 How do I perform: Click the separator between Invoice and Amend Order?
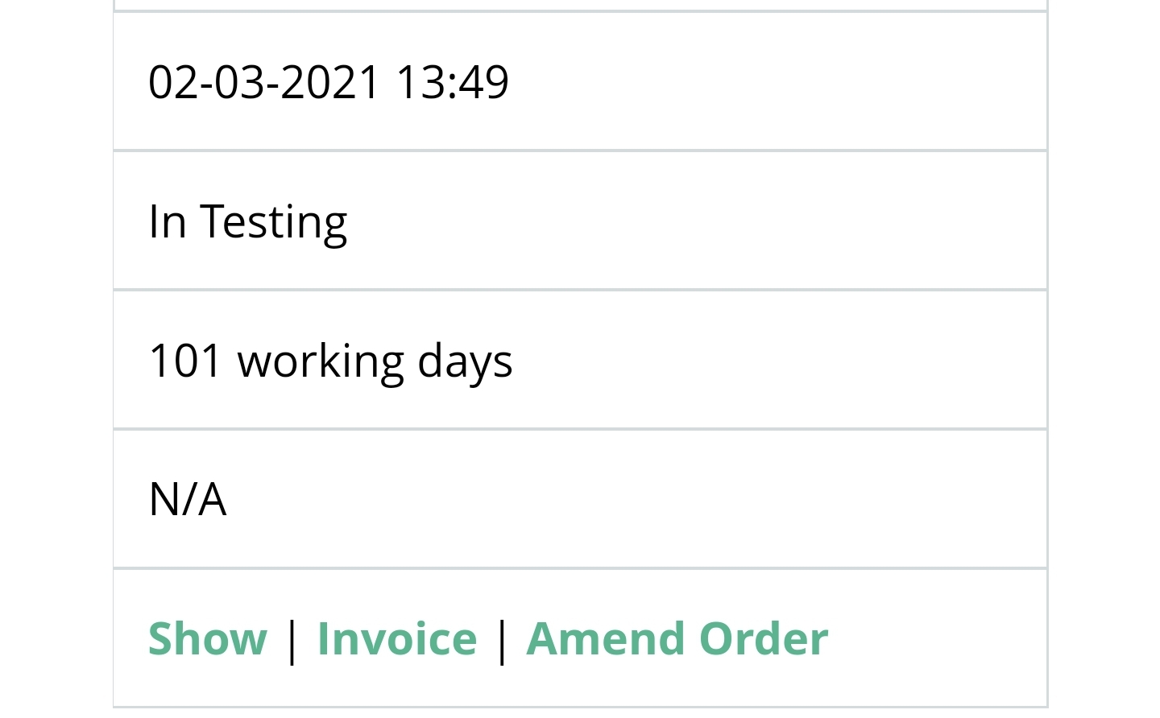tap(502, 640)
